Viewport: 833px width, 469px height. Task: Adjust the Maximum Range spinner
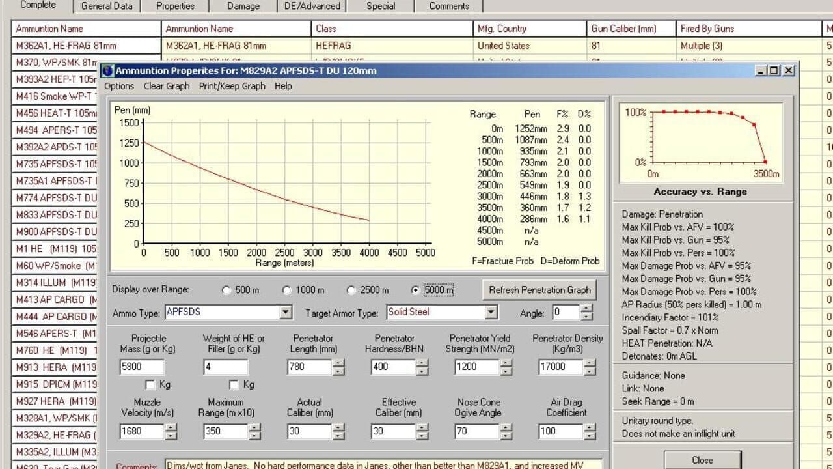point(254,431)
